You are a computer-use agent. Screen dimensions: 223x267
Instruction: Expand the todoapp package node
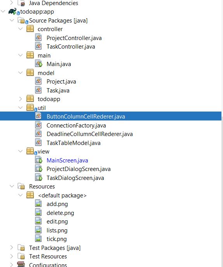(21, 99)
